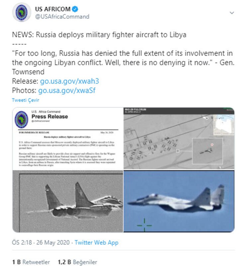View the 1,2 B Beğeniler list
This screenshot has width=249, height=270.
tap(77, 262)
